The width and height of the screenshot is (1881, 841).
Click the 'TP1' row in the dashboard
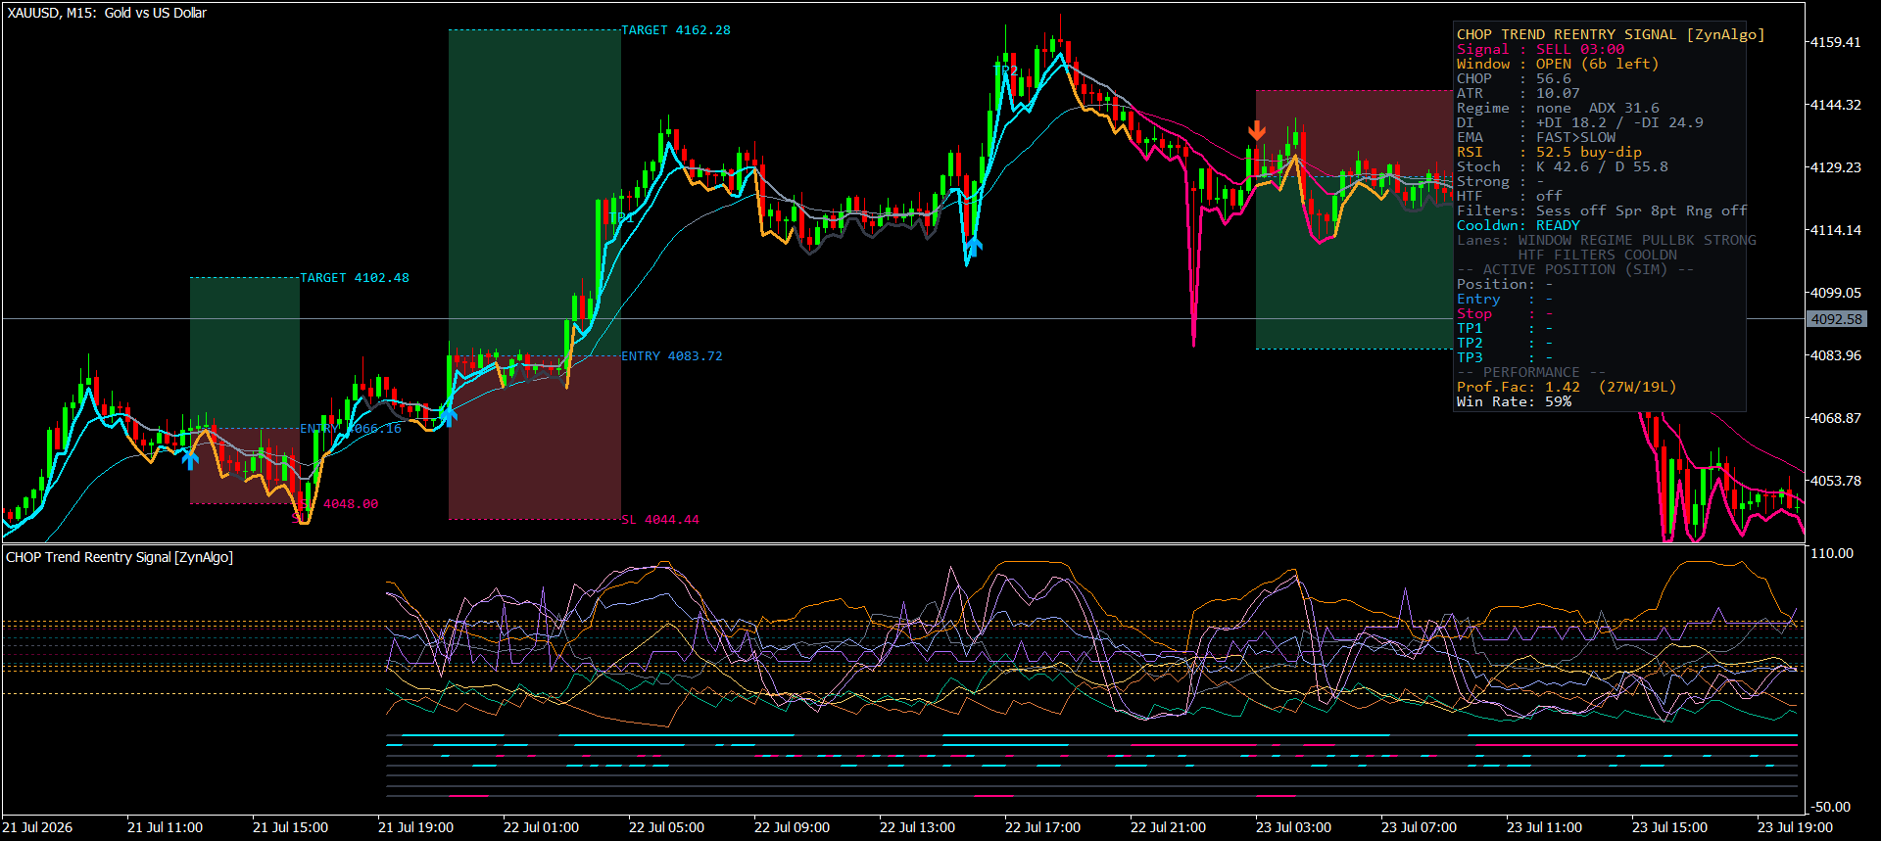point(1505,328)
